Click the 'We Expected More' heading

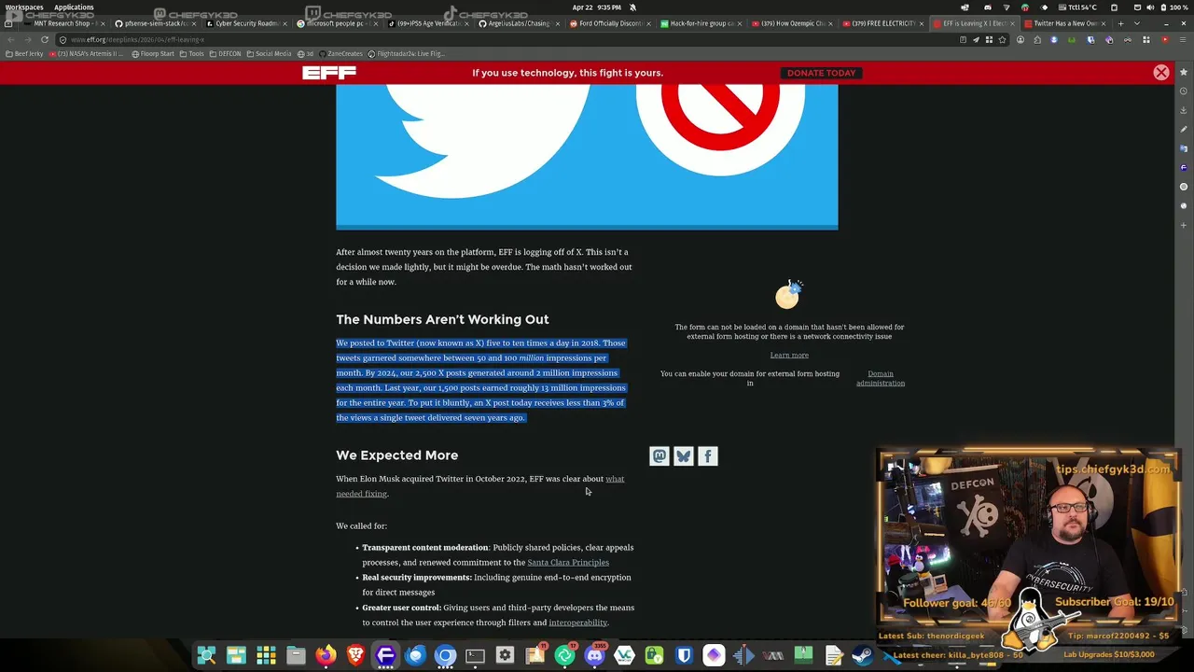396,455
